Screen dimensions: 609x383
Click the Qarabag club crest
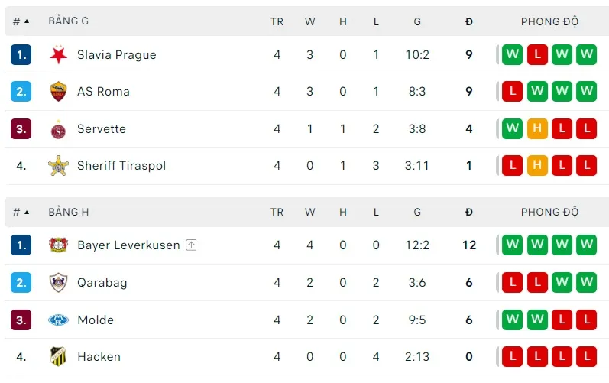point(59,283)
